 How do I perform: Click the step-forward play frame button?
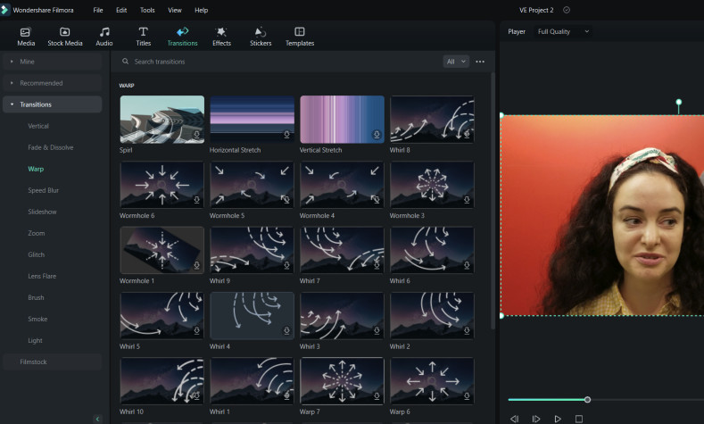[x=536, y=419]
